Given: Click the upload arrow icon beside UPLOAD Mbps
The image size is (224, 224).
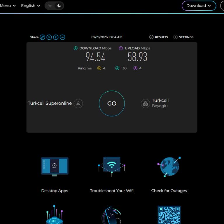Looking at the screenshot, I should coord(121,48).
